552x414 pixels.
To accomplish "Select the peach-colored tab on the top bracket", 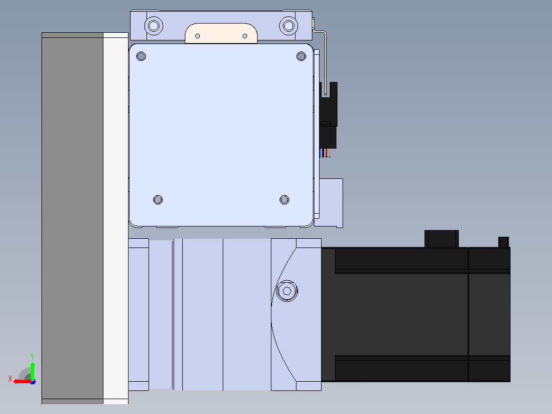I will click(221, 33).
